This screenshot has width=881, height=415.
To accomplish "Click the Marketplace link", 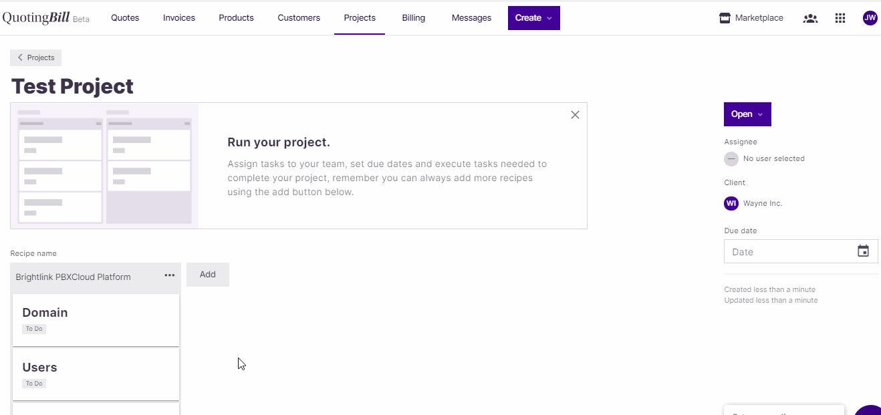I will [759, 18].
